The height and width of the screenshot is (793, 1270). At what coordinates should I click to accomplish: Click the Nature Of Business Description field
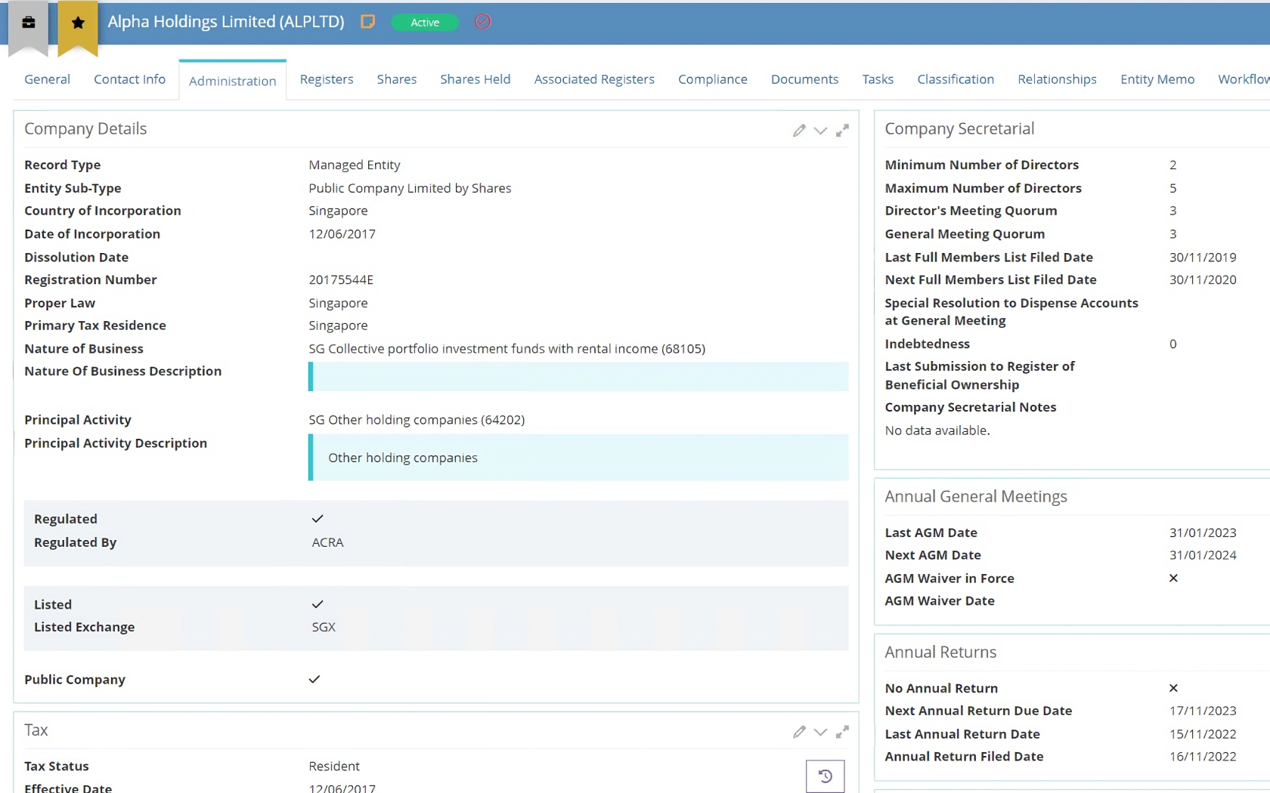[578, 377]
